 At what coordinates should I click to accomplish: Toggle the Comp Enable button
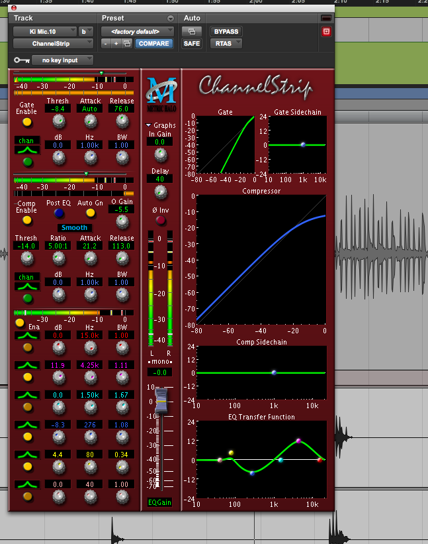(x=27, y=220)
